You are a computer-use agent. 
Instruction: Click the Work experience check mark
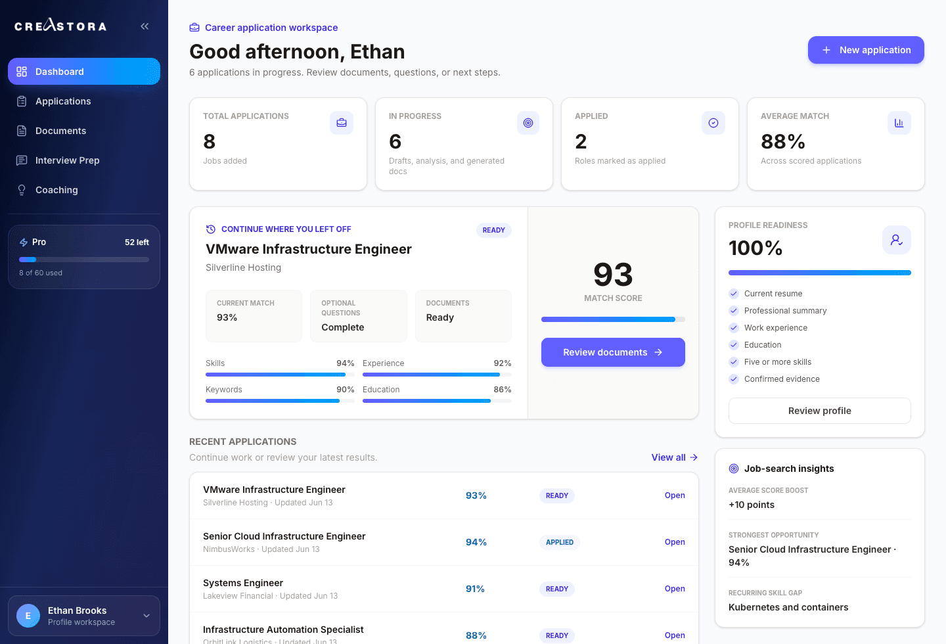click(734, 328)
